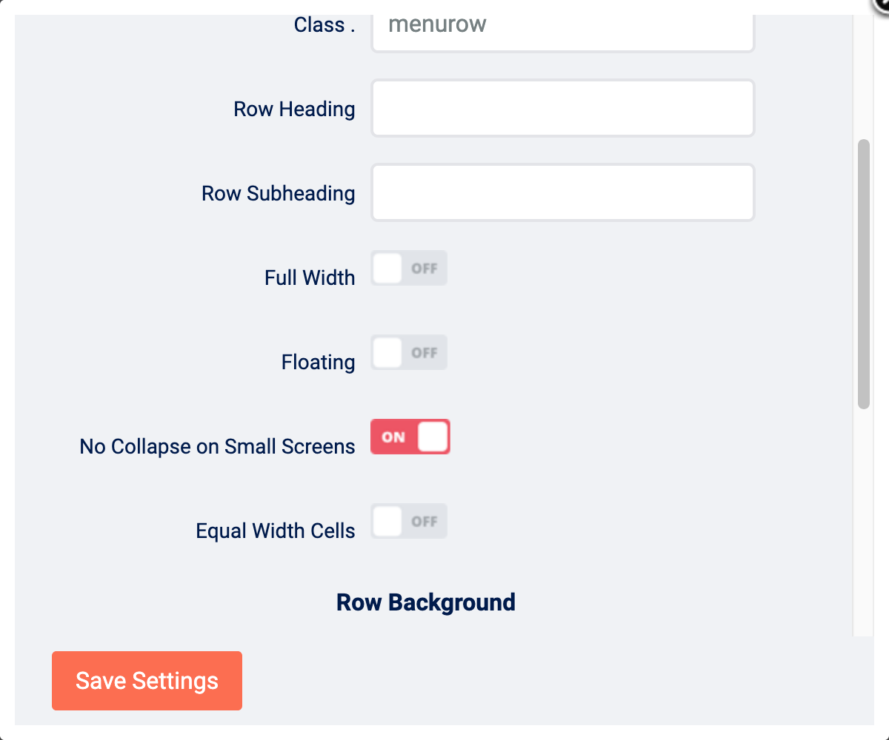Click the scrollbar track above the thumb
Screen dimensions: 889x740
pyautogui.click(x=863, y=74)
